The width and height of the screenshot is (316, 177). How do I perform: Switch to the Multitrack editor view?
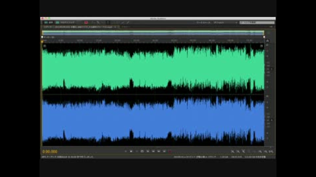(x=65, y=23)
